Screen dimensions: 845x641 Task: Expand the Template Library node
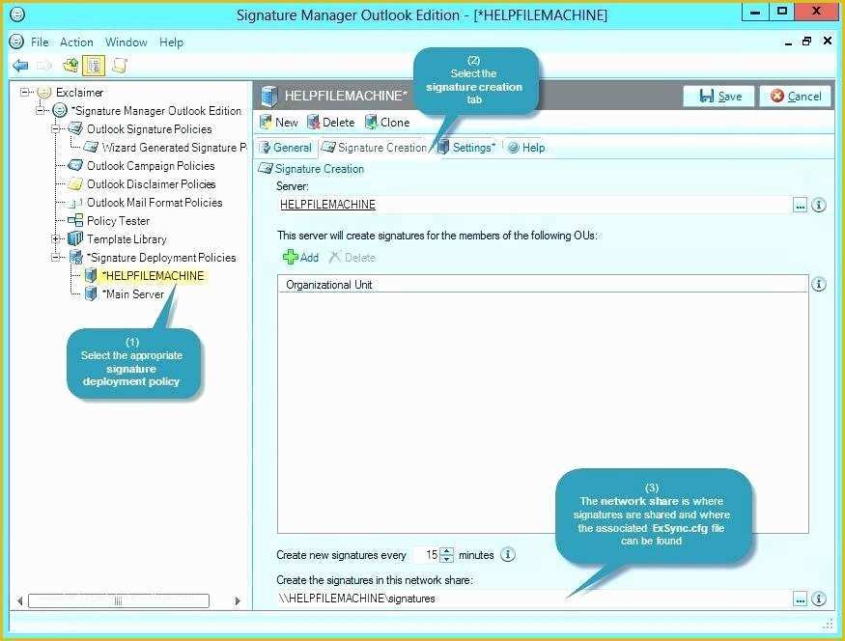point(56,239)
